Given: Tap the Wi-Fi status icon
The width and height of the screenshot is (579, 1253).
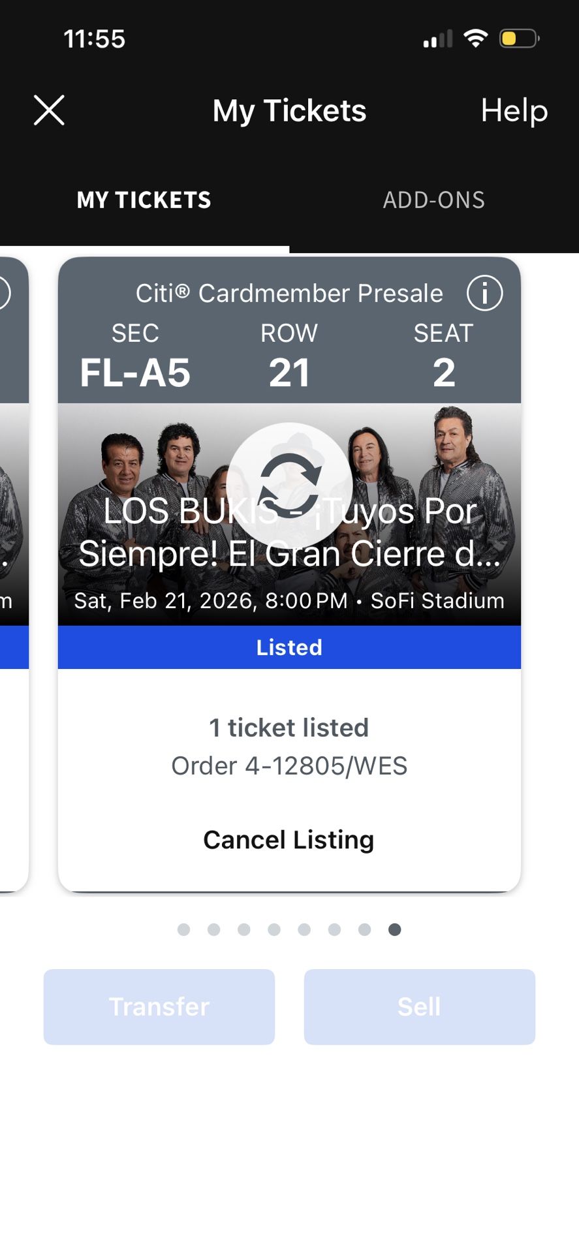Looking at the screenshot, I should click(x=476, y=39).
